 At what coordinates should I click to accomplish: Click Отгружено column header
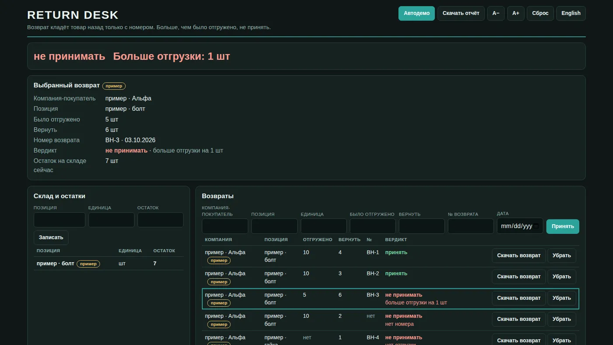point(317,239)
